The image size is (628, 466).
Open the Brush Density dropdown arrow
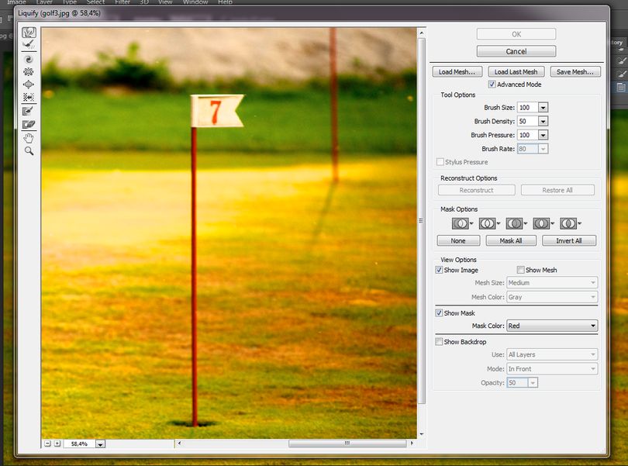[x=543, y=121]
